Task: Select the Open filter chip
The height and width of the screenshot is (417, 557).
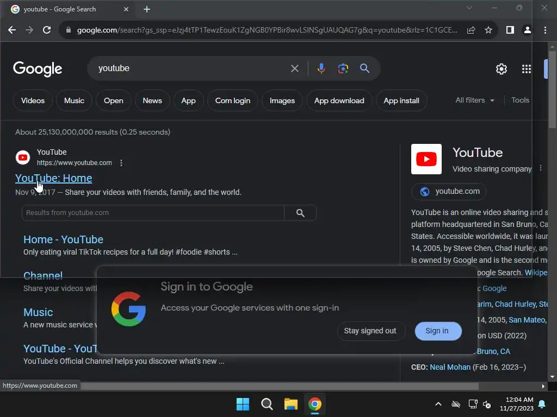Action: pyautogui.click(x=113, y=100)
